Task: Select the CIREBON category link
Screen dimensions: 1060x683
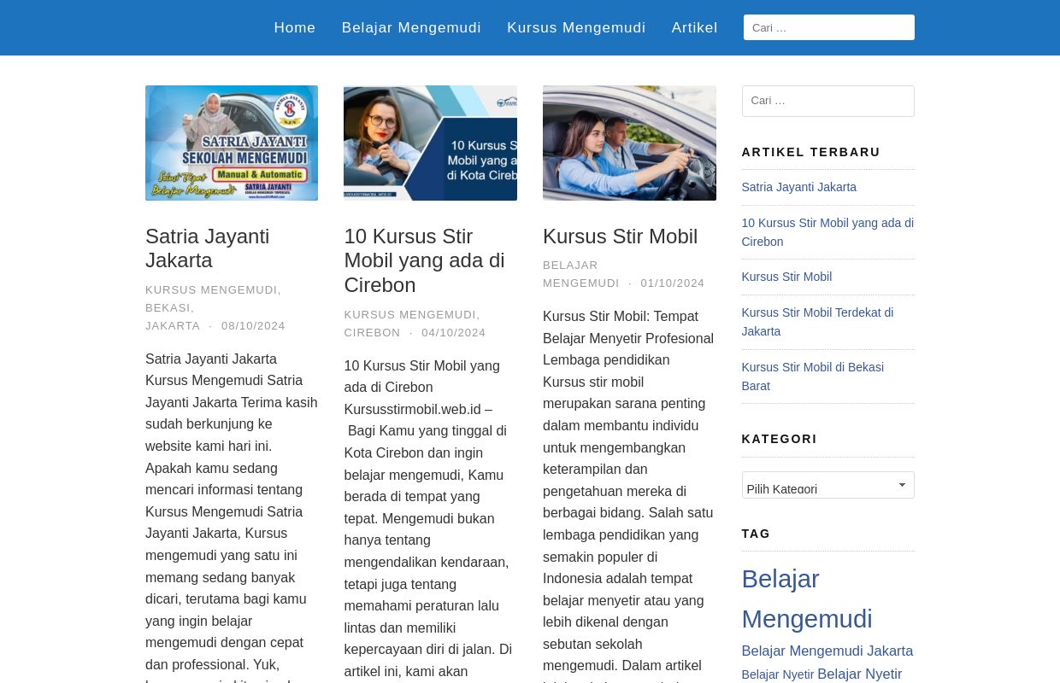Action: 372,333
